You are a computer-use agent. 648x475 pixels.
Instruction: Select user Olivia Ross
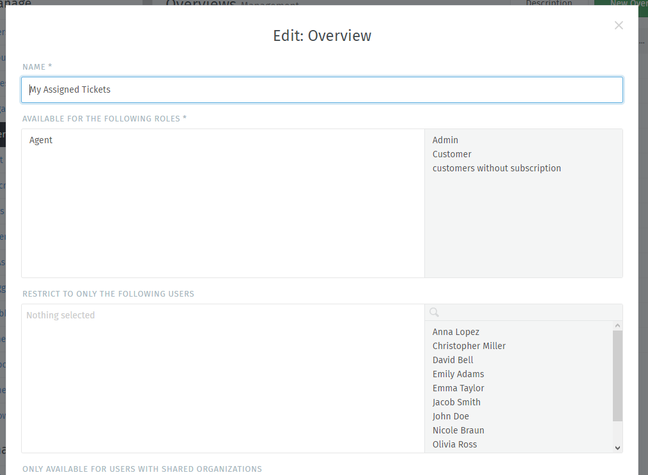click(454, 444)
